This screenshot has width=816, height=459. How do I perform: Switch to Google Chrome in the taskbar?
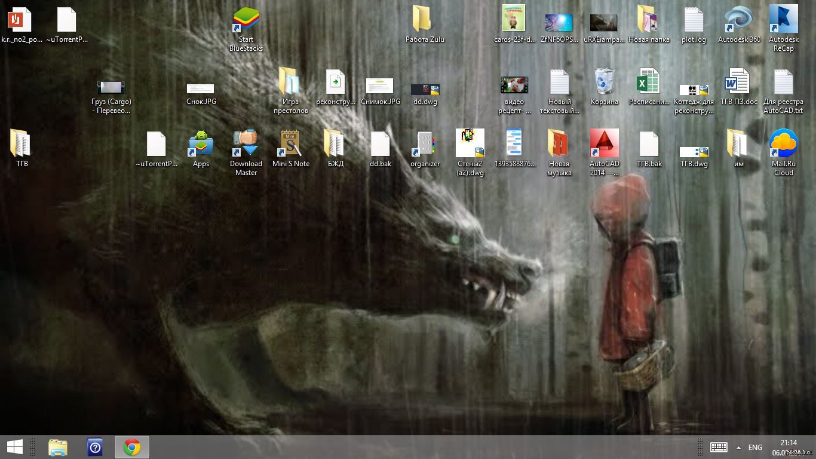coord(132,447)
